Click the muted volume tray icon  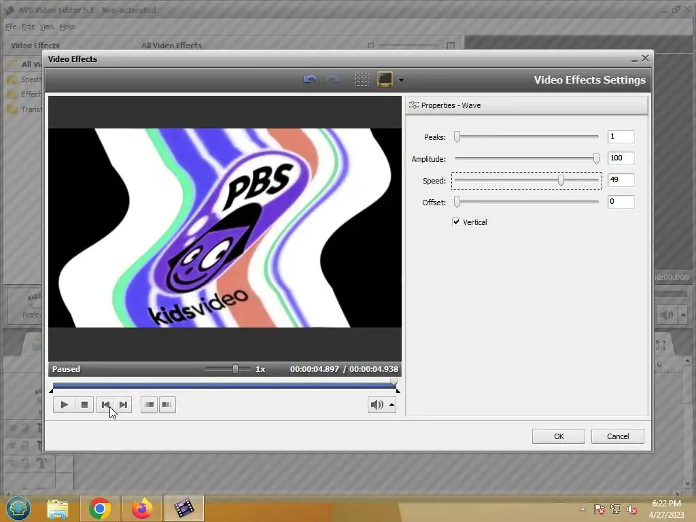632,509
